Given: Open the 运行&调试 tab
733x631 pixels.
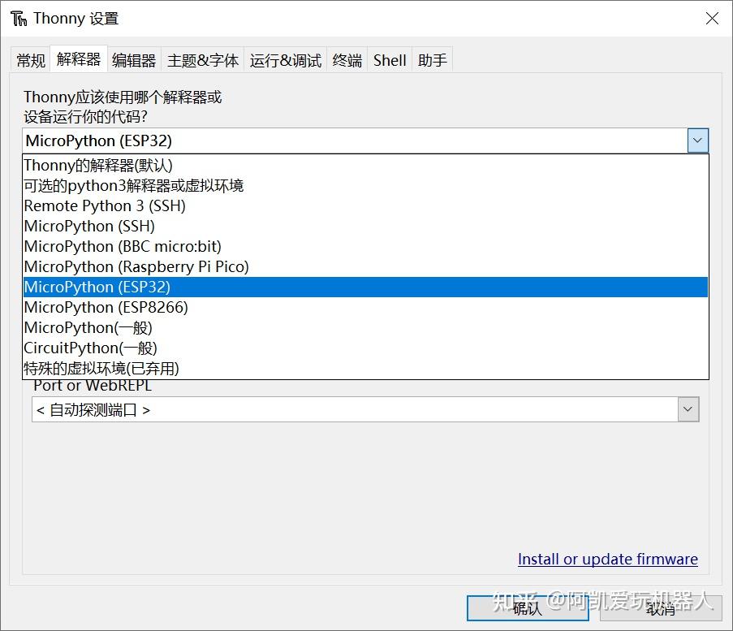Looking at the screenshot, I should click(x=286, y=59).
